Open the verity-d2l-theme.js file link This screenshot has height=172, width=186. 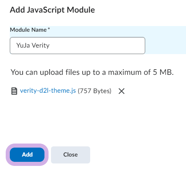pyautogui.click(x=48, y=91)
